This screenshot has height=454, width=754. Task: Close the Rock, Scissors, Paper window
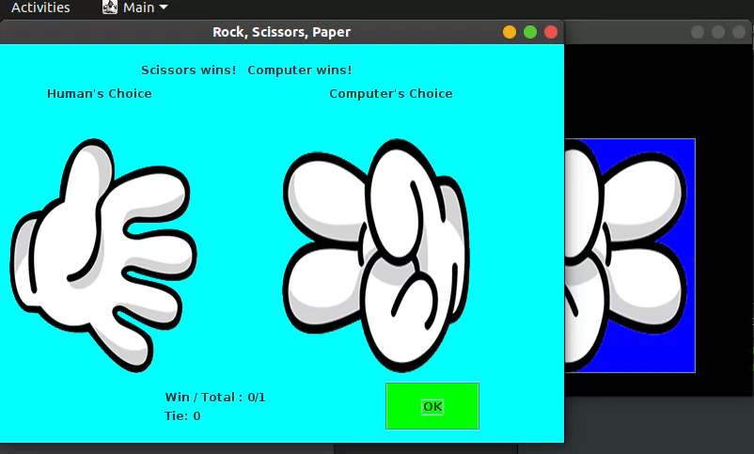coord(551,32)
